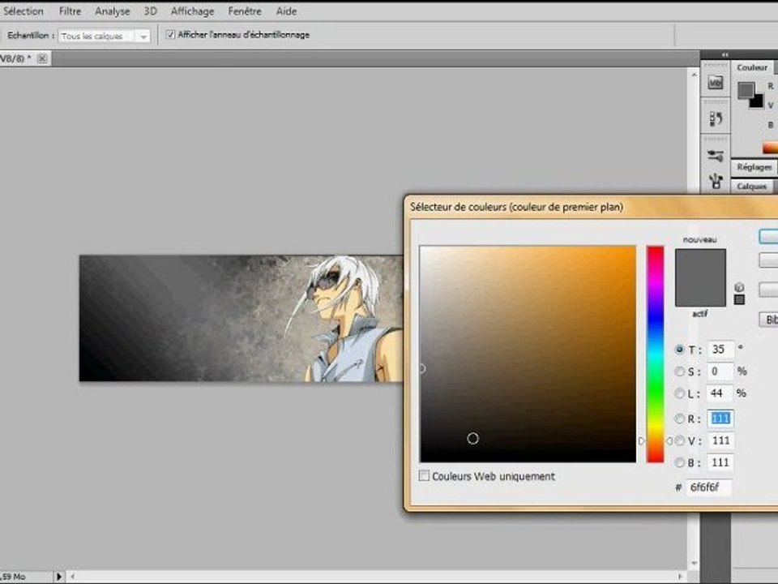The width and height of the screenshot is (778, 584).
Task: Open the History panel icon
Action: 715,118
